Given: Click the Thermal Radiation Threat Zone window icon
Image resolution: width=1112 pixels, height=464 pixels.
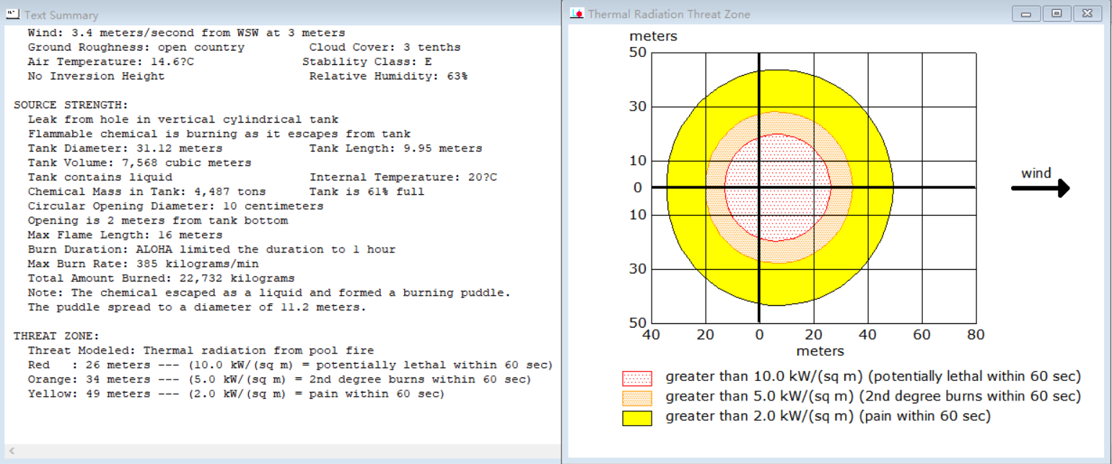Looking at the screenshot, I should (x=577, y=14).
